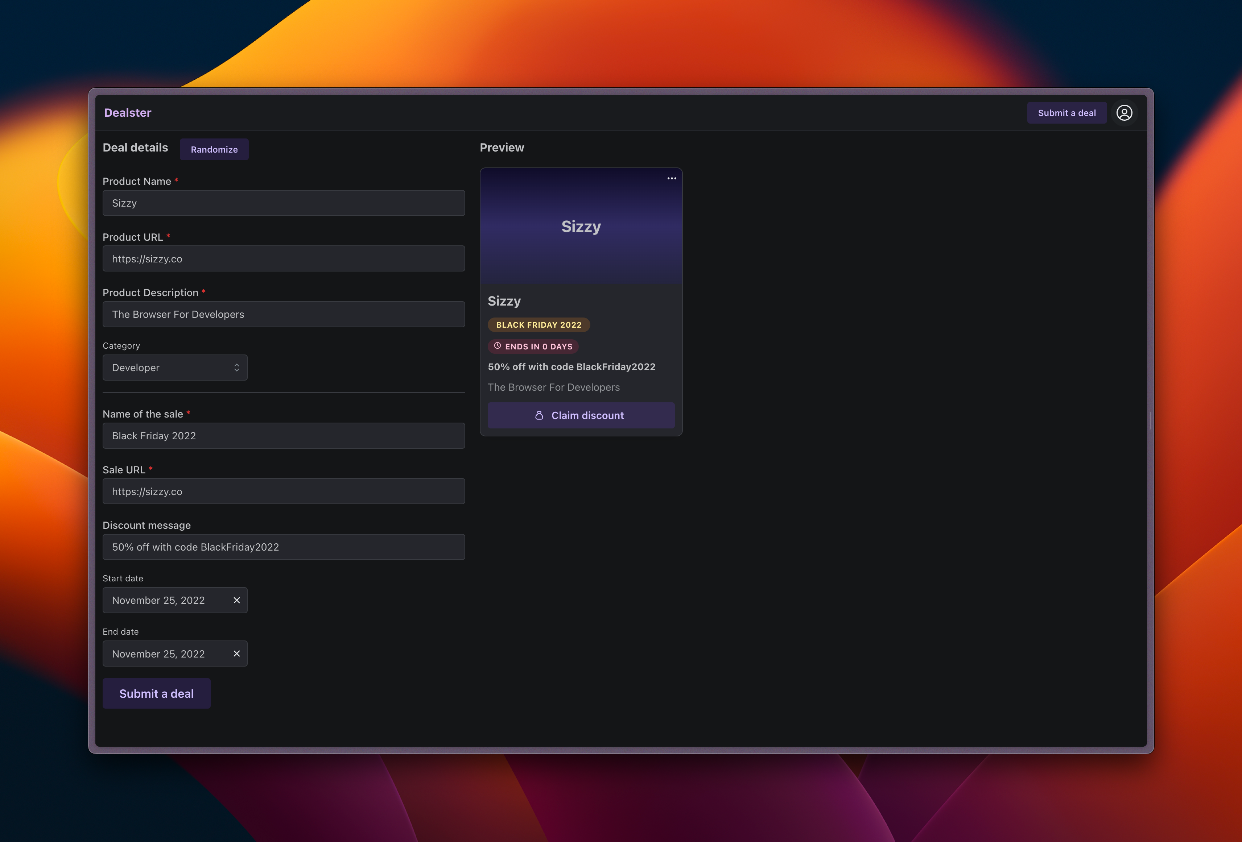
Task: Clear the End date with the X icon
Action: 237,654
